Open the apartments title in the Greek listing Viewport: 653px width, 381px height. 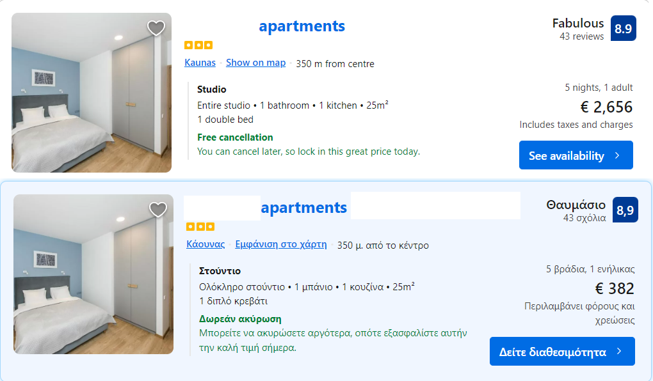tap(303, 208)
